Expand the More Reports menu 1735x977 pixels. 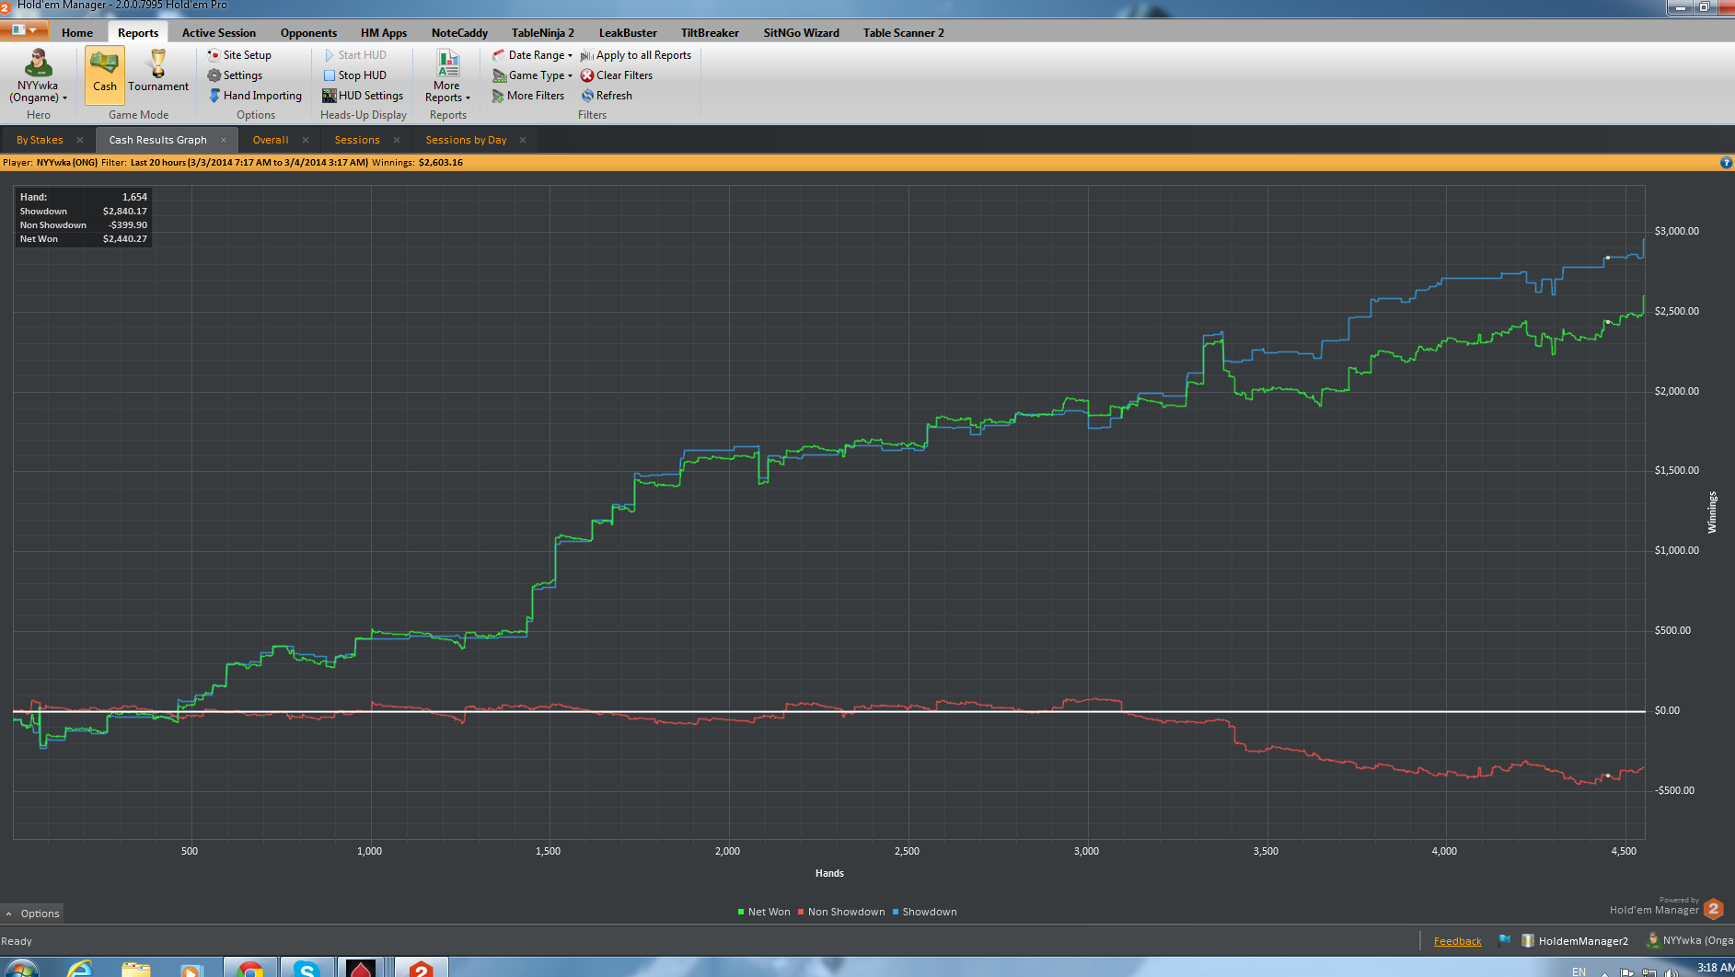click(x=447, y=76)
